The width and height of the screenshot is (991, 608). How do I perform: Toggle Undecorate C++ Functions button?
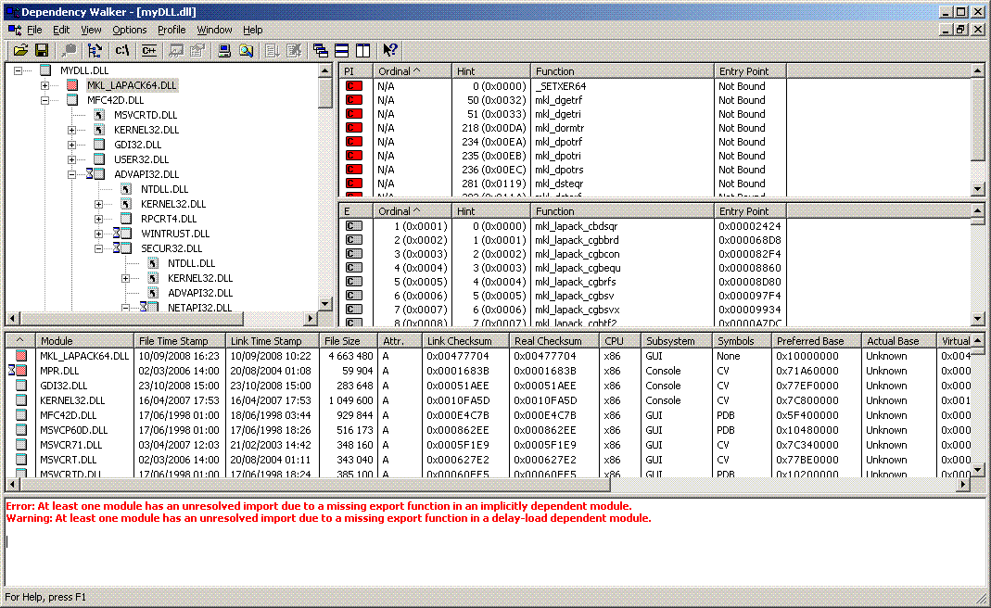tap(149, 50)
